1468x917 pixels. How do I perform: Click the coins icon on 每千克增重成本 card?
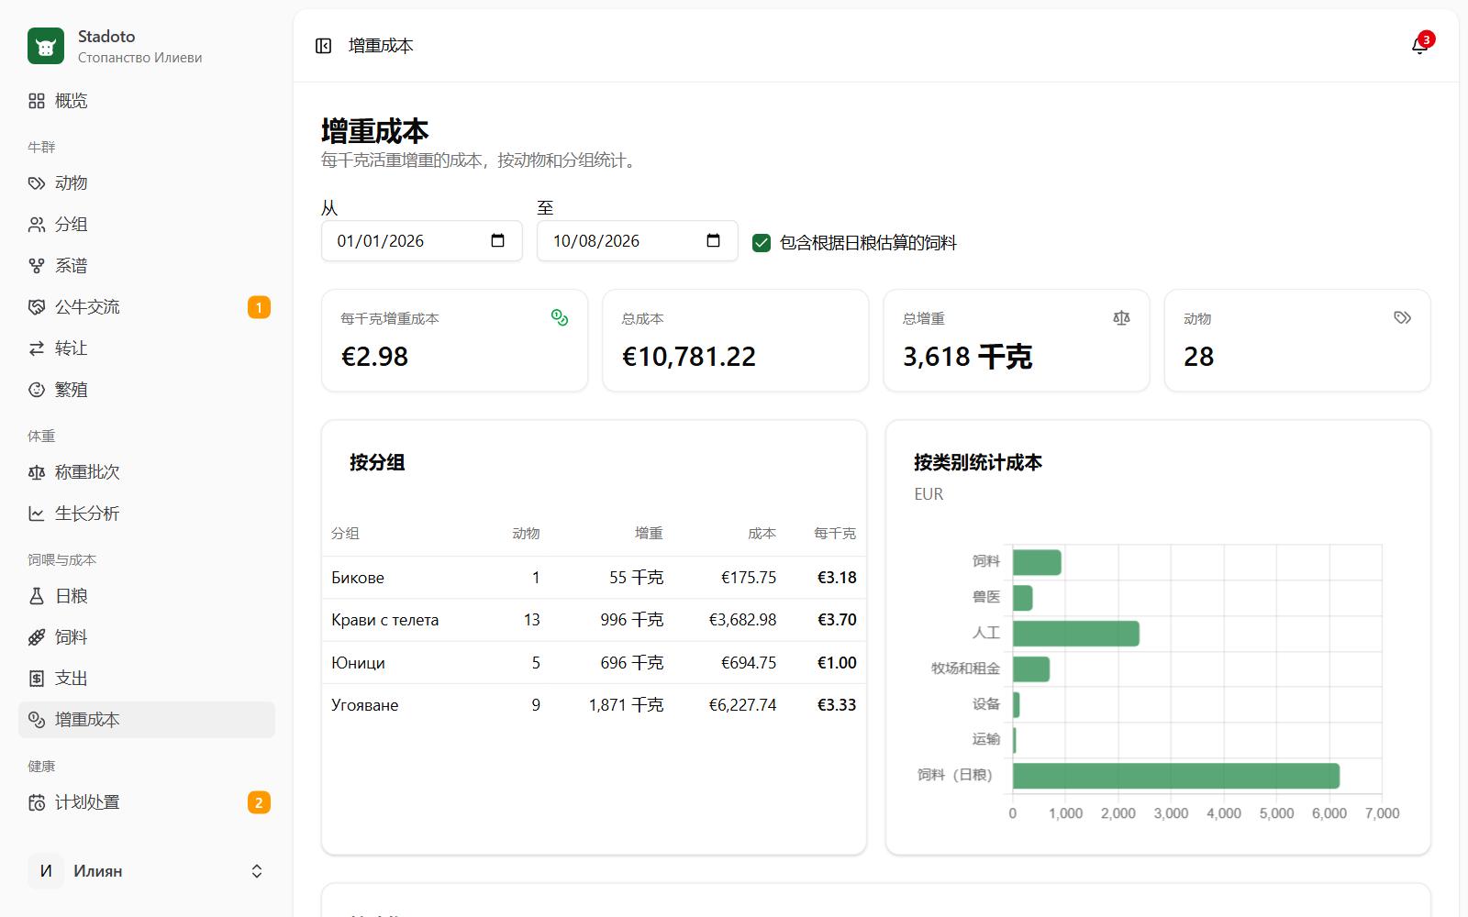[560, 317]
